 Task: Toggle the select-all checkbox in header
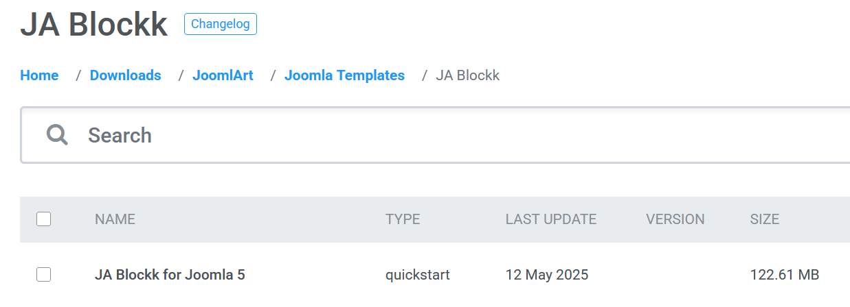pos(43,219)
